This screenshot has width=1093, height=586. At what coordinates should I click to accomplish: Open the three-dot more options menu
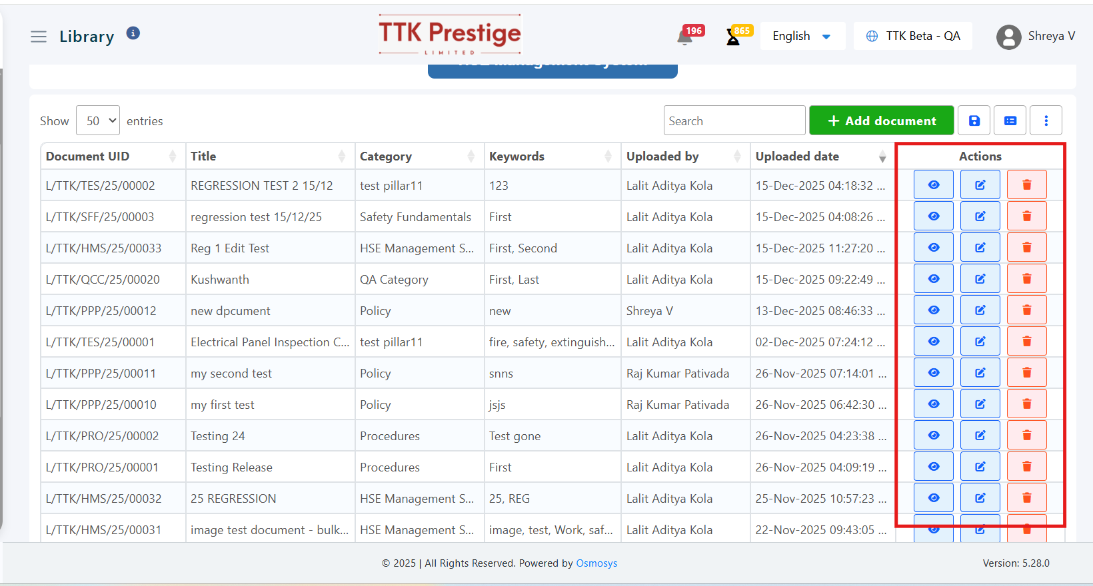point(1046,121)
